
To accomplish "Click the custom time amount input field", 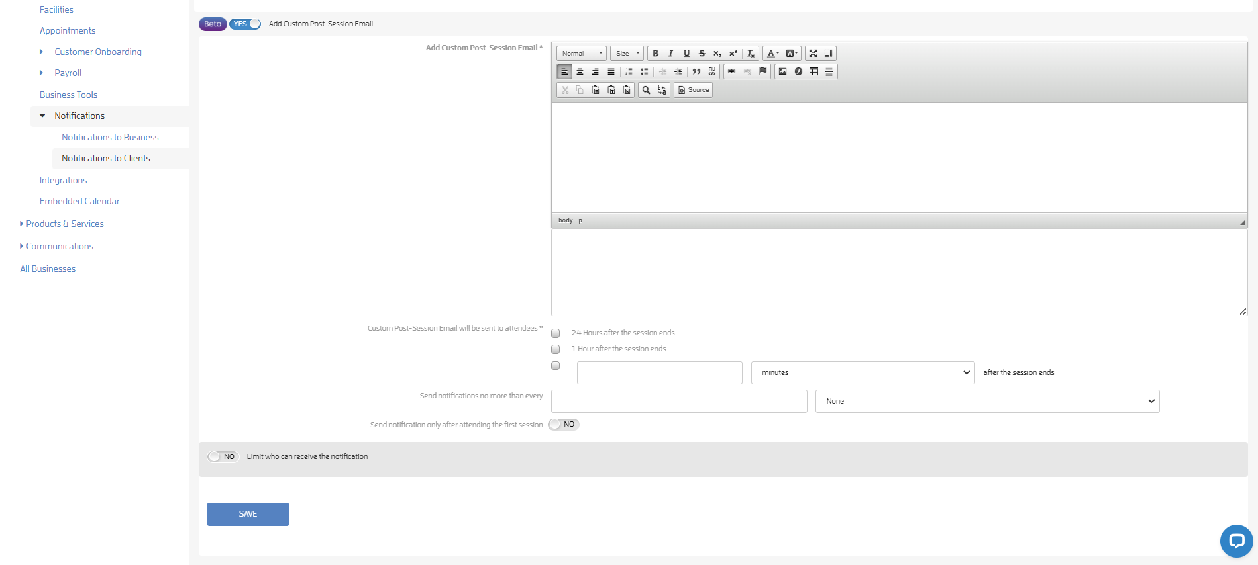I will (x=660, y=373).
